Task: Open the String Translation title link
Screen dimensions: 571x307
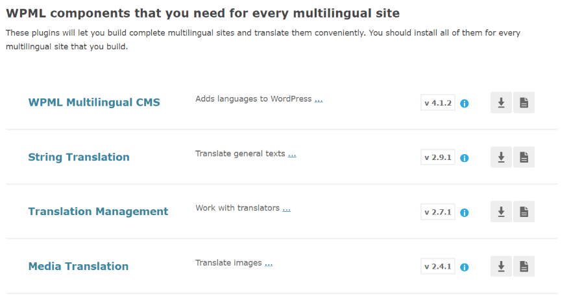Action: [x=79, y=157]
